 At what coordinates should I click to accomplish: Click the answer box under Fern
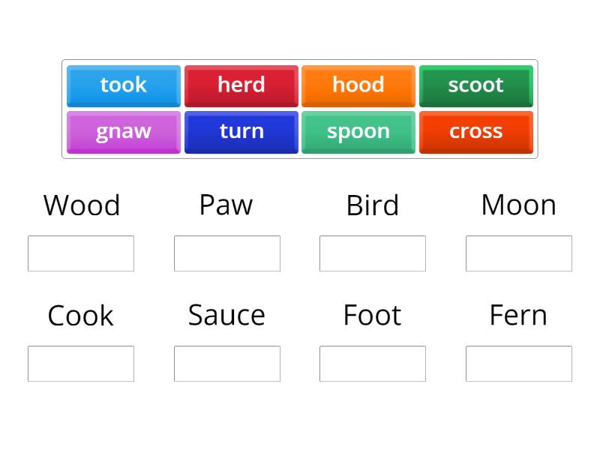(x=519, y=364)
